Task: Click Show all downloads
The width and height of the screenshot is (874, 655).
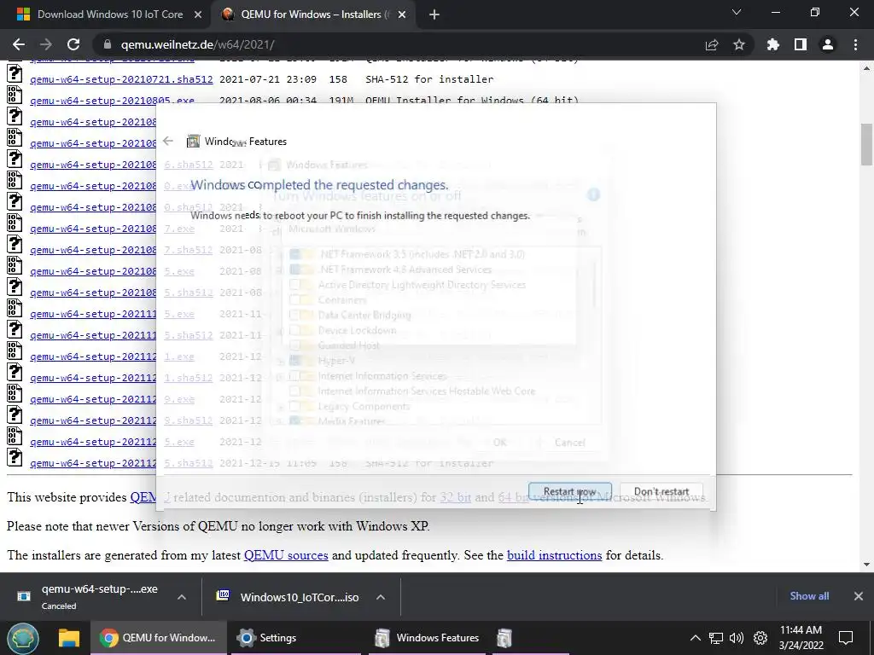Action: click(809, 596)
